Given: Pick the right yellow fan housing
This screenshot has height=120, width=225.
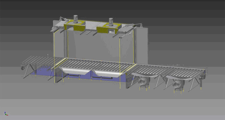Looking at the screenshot, I should click(108, 28).
